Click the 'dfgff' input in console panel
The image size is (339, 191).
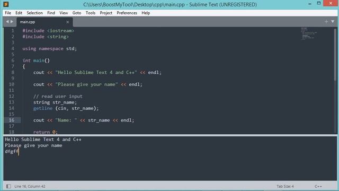(x=12, y=151)
